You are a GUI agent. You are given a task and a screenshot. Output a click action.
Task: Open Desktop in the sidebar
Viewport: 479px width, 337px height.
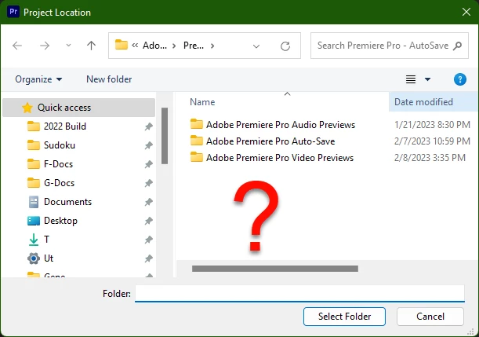[x=60, y=221]
